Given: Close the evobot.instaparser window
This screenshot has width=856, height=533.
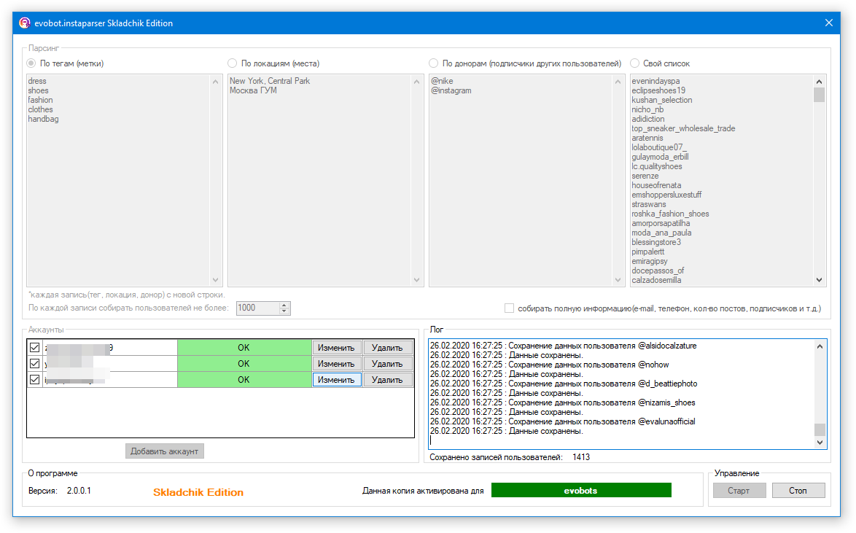Looking at the screenshot, I should 828,23.
